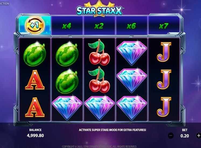The height and width of the screenshot is (148, 201).
Task: Click the x2 multiplier above reel three
Action: [x=99, y=26]
